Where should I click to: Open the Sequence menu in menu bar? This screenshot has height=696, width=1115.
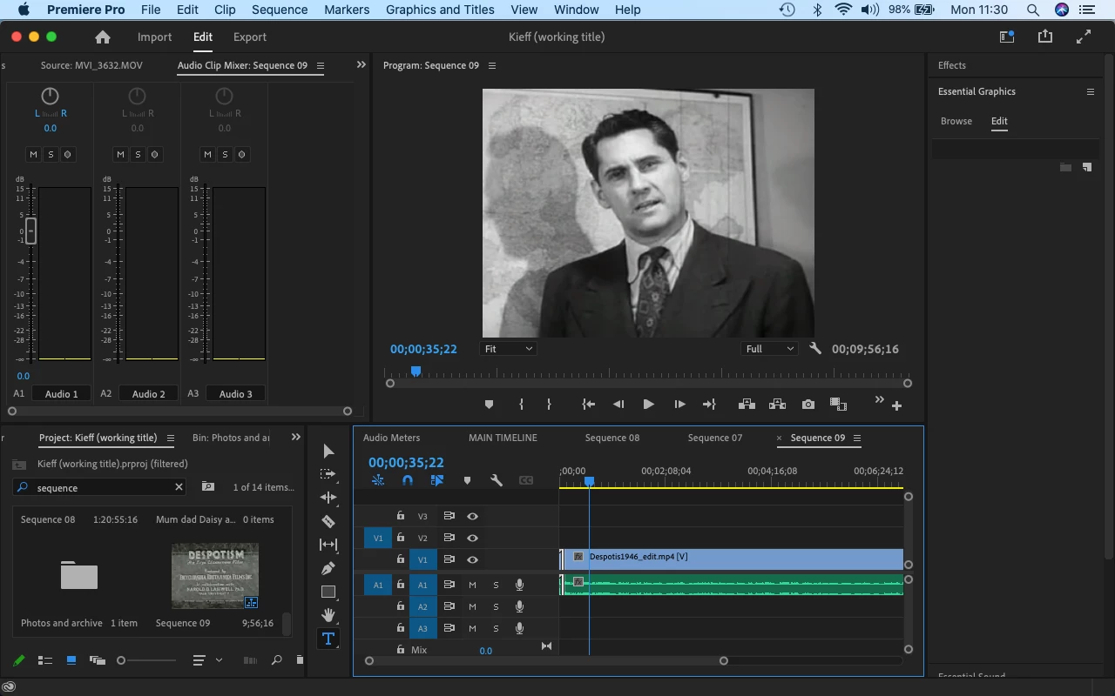[x=280, y=10]
